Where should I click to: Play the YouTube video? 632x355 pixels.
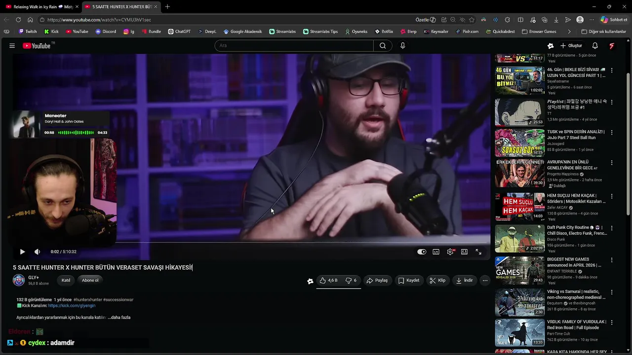coord(22,251)
